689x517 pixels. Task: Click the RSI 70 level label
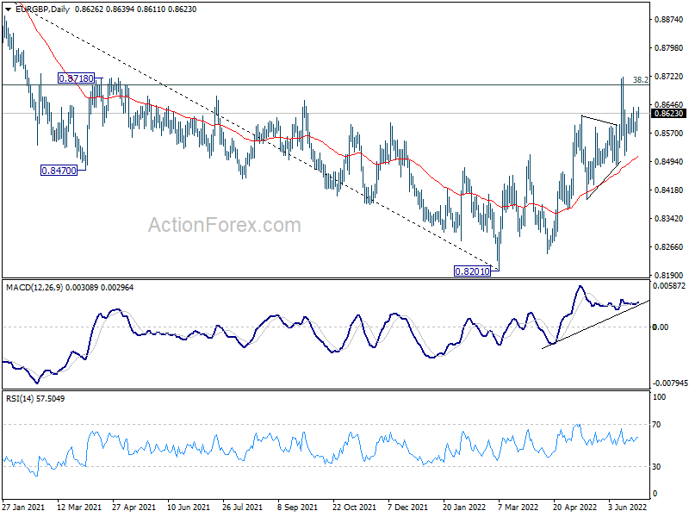coord(656,425)
